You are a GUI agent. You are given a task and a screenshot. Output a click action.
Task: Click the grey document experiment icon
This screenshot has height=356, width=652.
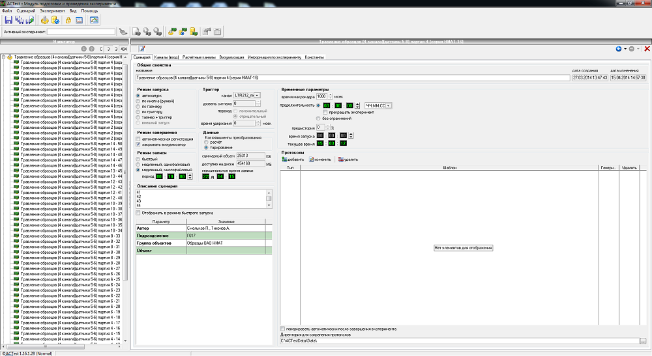(x=136, y=31)
